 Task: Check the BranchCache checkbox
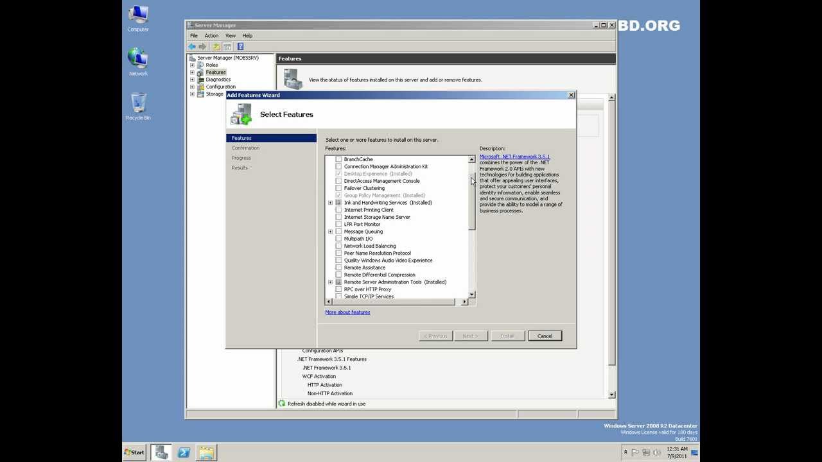(x=338, y=159)
